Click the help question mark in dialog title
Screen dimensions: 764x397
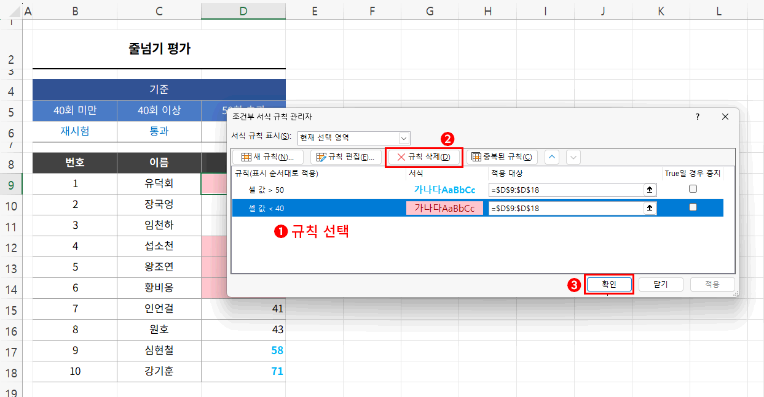(x=697, y=117)
